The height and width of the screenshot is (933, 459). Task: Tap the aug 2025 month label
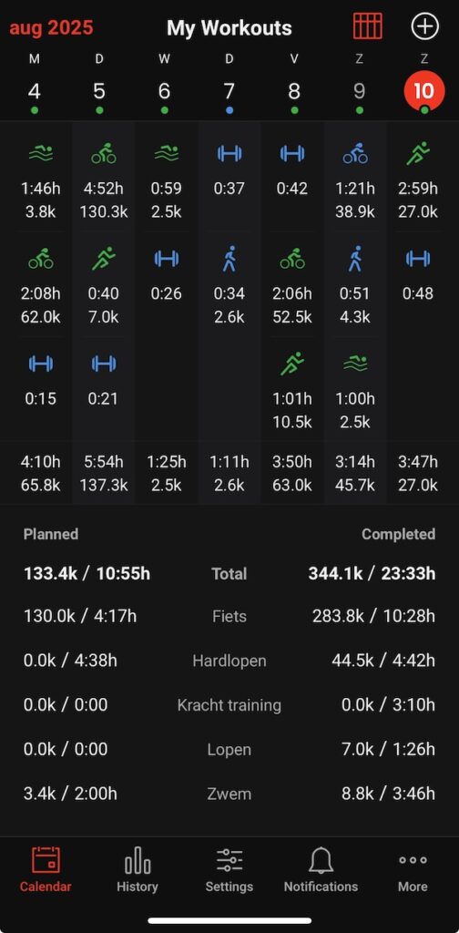pyautogui.click(x=51, y=27)
